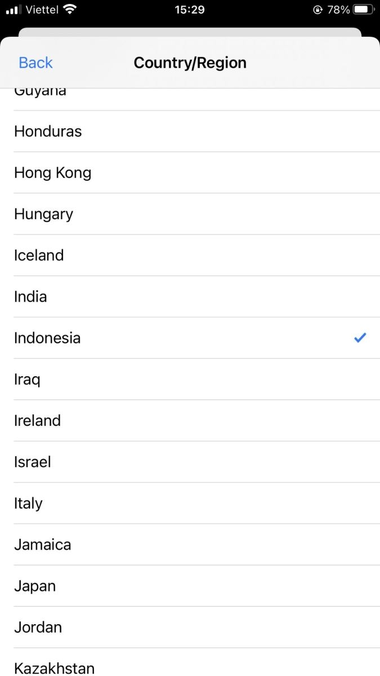380x676 pixels.
Task: Pick Israel in the list
Action: coord(190,462)
